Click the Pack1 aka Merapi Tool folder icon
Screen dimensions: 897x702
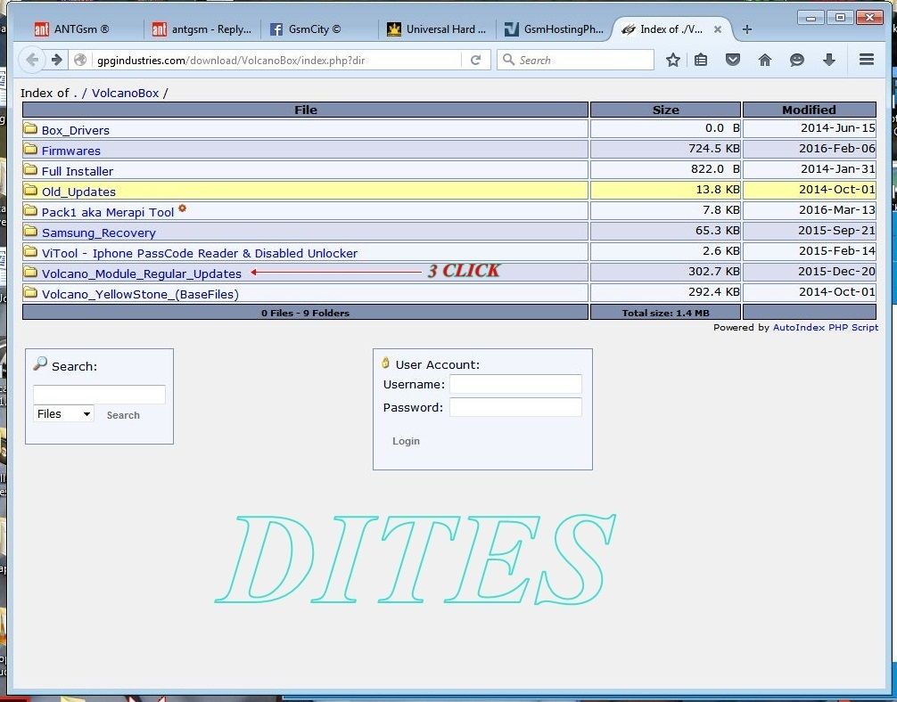30,211
